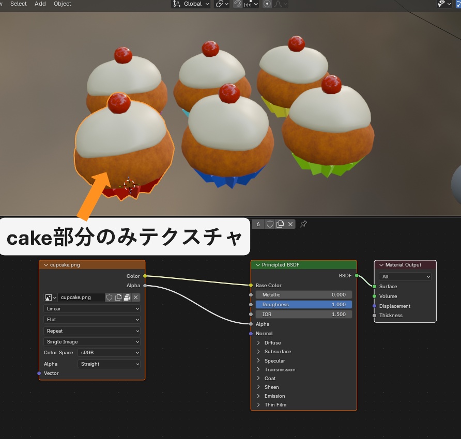Unlink cupcake.png image with the X
Screen dimensions: 461x439
tap(135, 297)
